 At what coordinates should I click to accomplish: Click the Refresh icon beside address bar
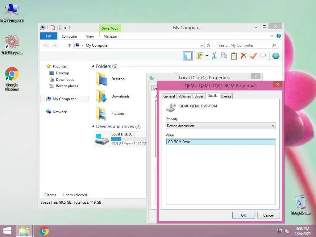coord(208,45)
